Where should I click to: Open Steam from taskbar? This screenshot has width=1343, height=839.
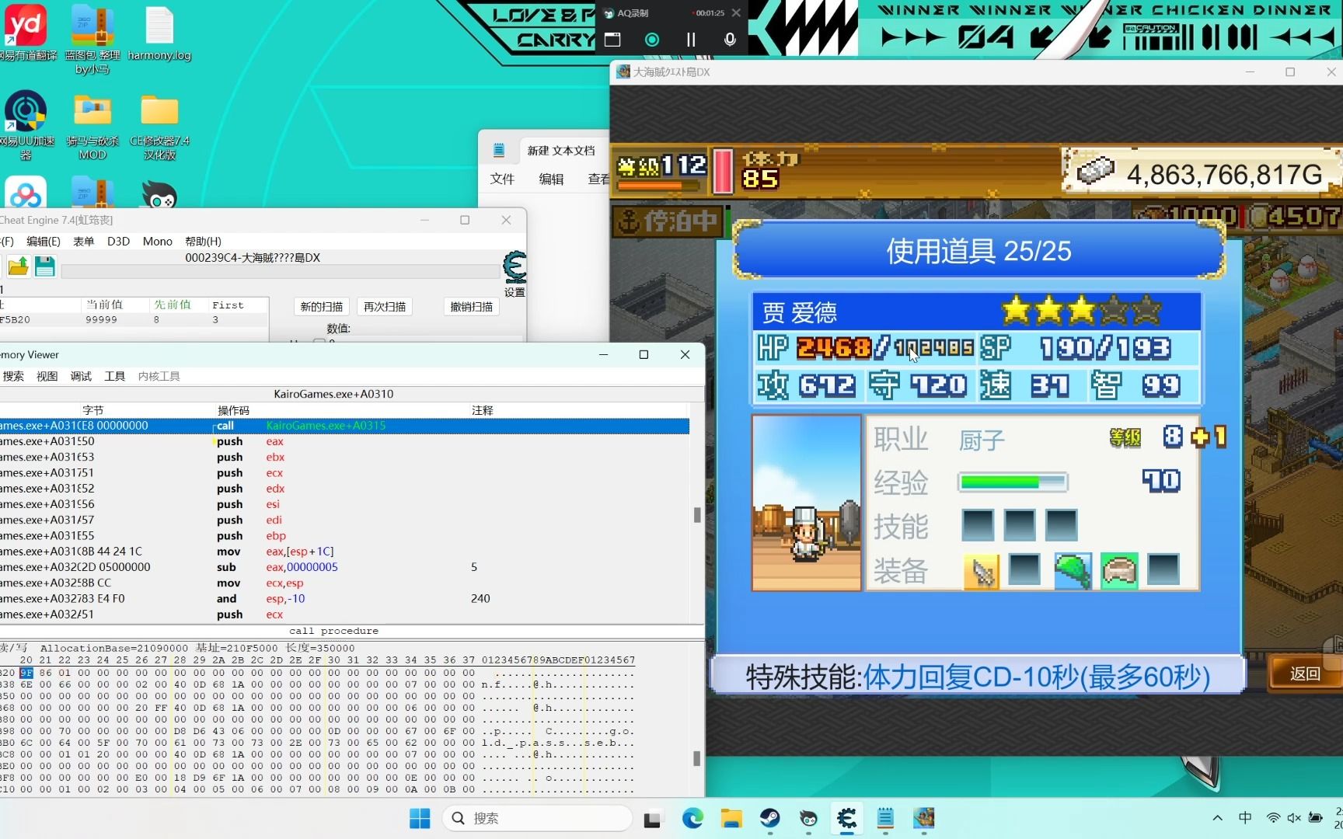770,818
